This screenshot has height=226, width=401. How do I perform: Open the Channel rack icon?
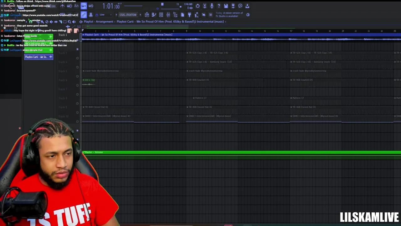pos(161,15)
